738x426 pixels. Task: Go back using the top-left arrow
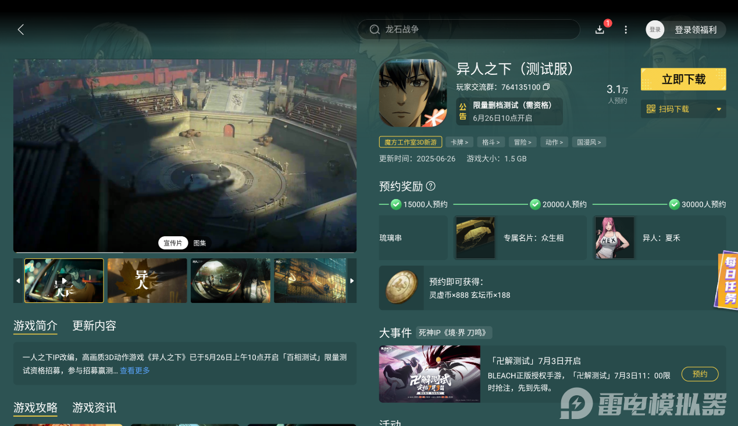pyautogui.click(x=21, y=30)
